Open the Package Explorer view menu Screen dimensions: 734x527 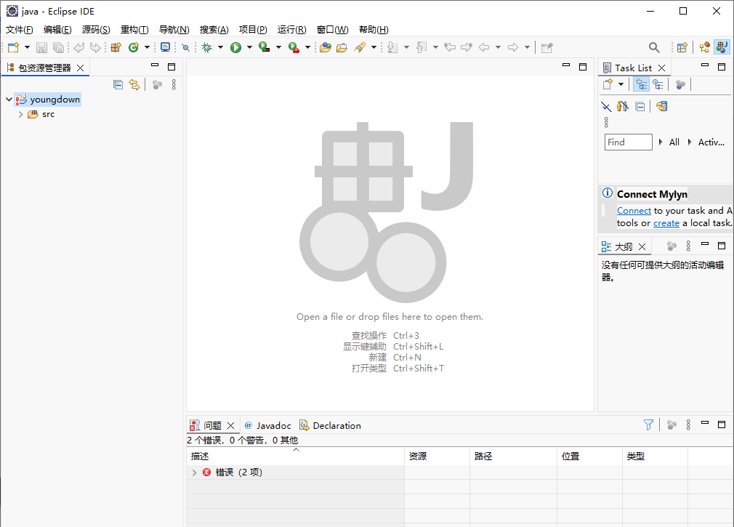pyautogui.click(x=174, y=85)
